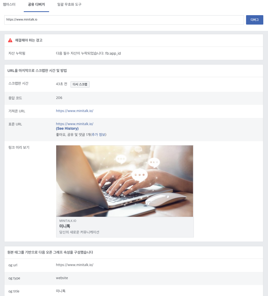Viewport: 268px width, 296px height.
Task: Click the laptop link preview image
Action: (125, 181)
